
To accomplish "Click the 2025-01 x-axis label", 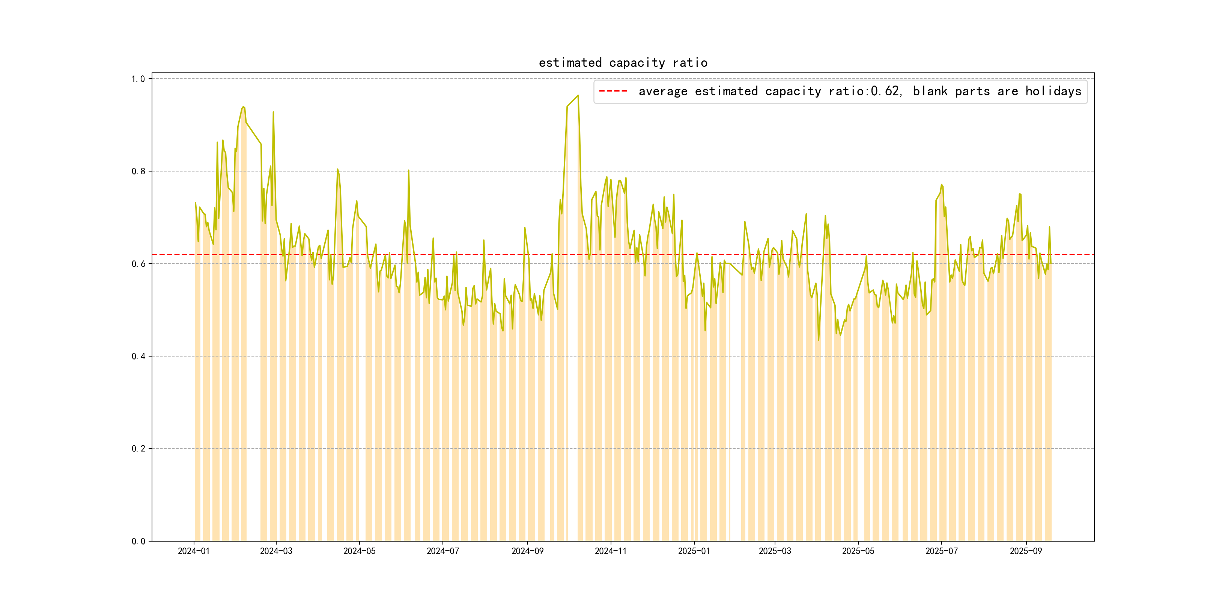I will [694, 551].
